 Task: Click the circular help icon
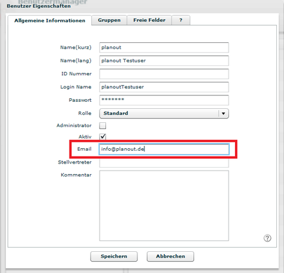[267, 238]
